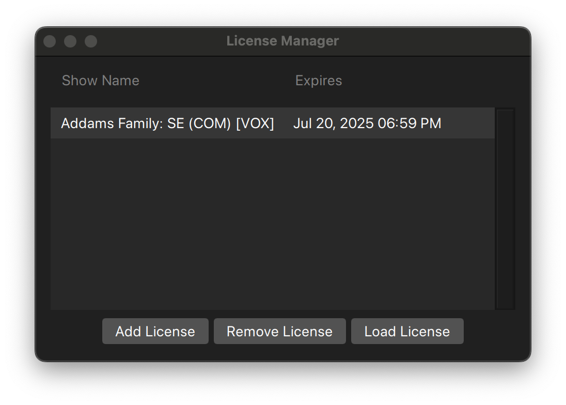Viewport: 566px width, 405px height.
Task: Click the Expires column header
Action: click(318, 81)
